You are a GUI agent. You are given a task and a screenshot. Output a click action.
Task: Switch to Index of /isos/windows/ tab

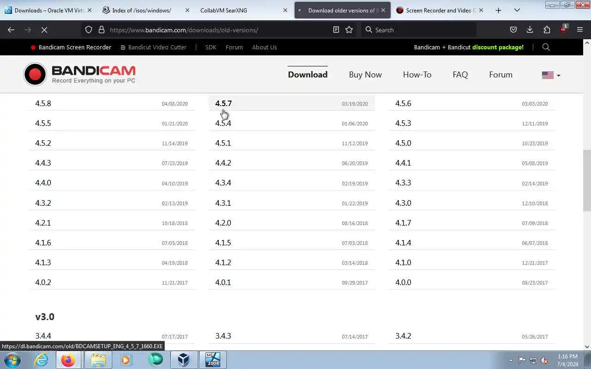(146, 10)
